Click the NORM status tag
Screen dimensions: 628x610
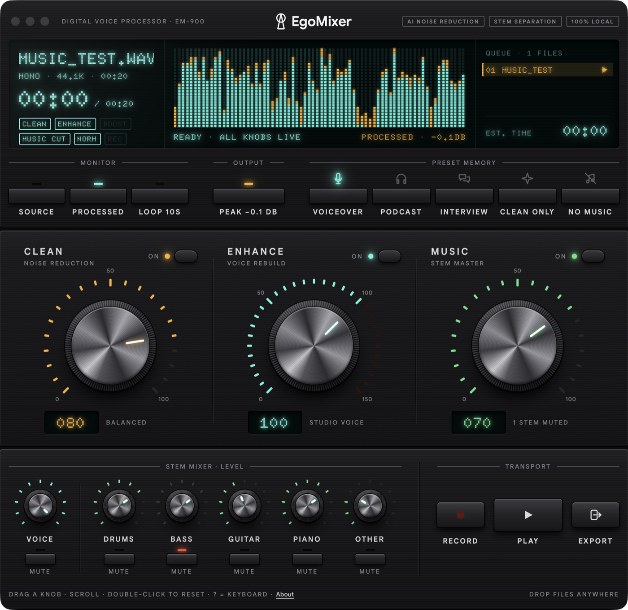(87, 139)
